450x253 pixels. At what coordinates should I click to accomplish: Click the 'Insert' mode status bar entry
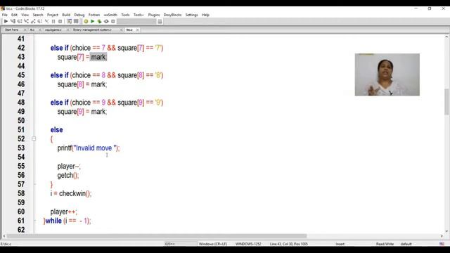coord(340,244)
